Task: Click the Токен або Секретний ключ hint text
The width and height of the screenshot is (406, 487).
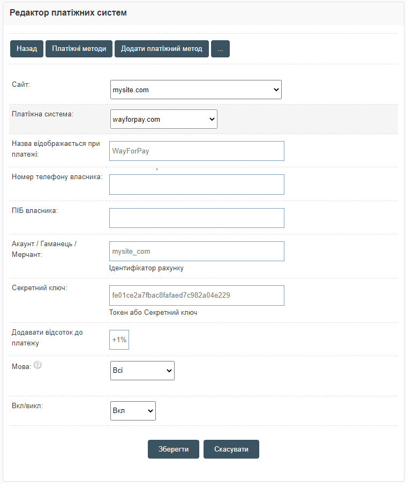Action: 153,312
